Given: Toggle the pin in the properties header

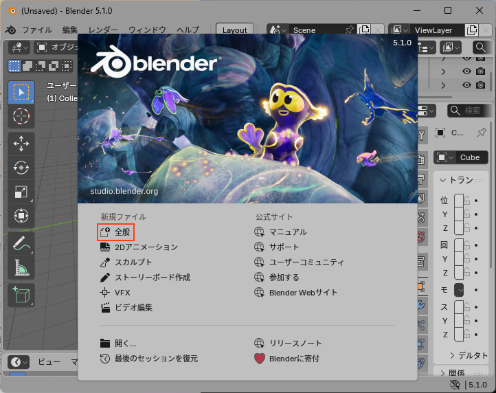Looking at the screenshot, I should point(482,133).
